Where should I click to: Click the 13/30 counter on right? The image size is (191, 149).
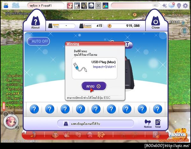click(x=174, y=22)
